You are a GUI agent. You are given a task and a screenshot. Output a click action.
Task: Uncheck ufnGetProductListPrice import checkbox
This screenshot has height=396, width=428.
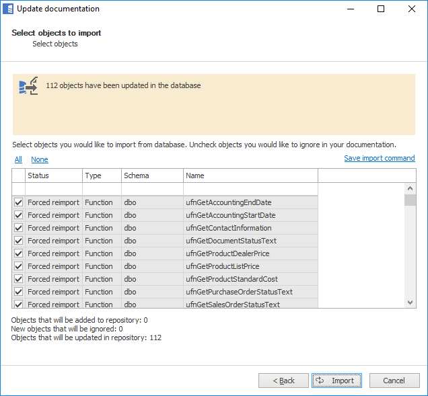(x=18, y=266)
